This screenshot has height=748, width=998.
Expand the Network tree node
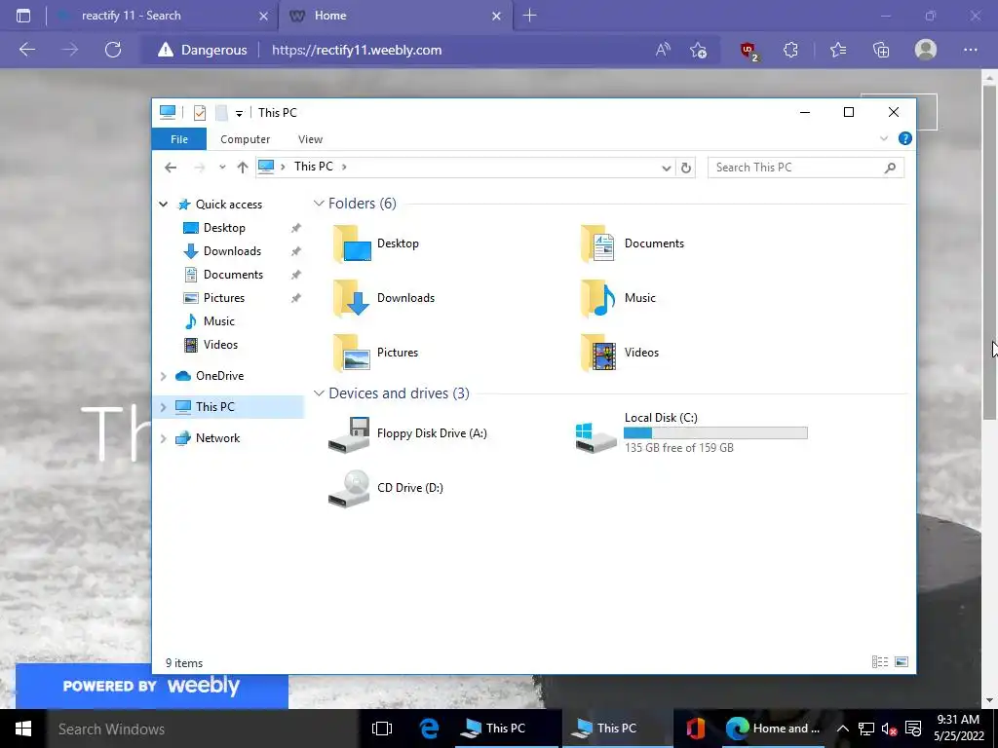(163, 439)
